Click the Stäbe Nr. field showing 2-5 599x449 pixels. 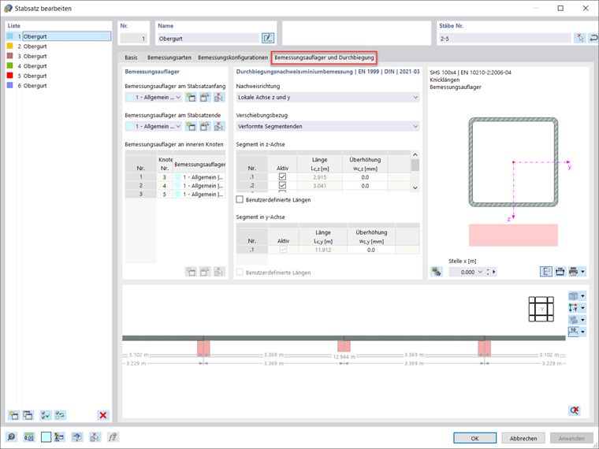tap(505, 38)
